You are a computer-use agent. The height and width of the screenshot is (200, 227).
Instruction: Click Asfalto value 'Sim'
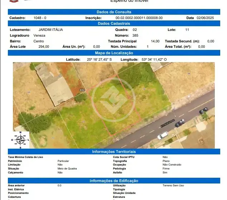165,172
